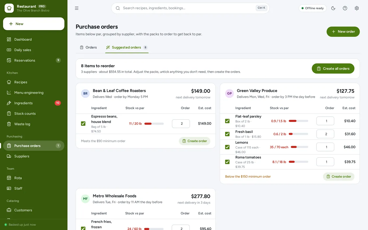
Task: Click the Waste log trash icon
Action: point(9,124)
